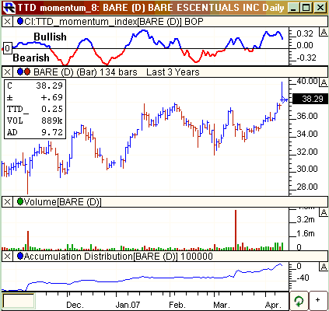Click the 'Last 3 Years' label
The height and width of the screenshot is (311, 329).
tap(173, 72)
